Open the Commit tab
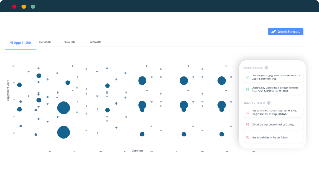The width and height of the screenshot is (319, 182). (45, 42)
